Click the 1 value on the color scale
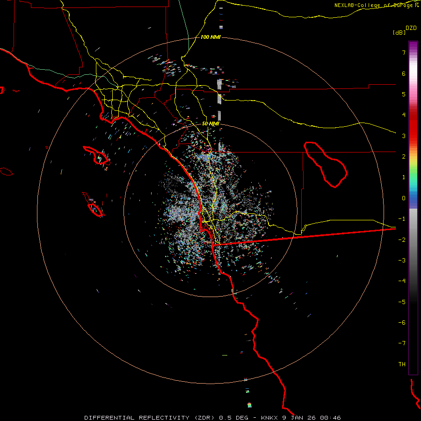The image size is (421, 421). [404, 177]
